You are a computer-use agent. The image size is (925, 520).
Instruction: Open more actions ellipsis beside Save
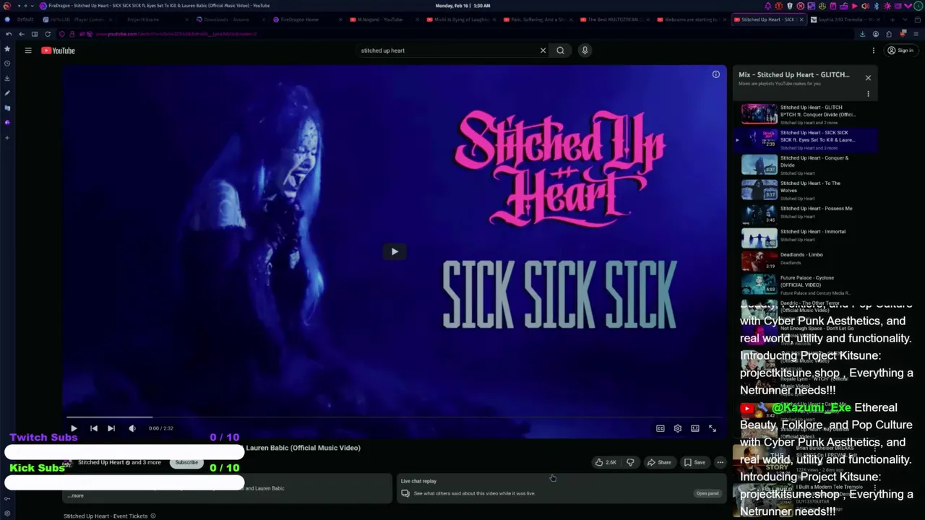720,462
